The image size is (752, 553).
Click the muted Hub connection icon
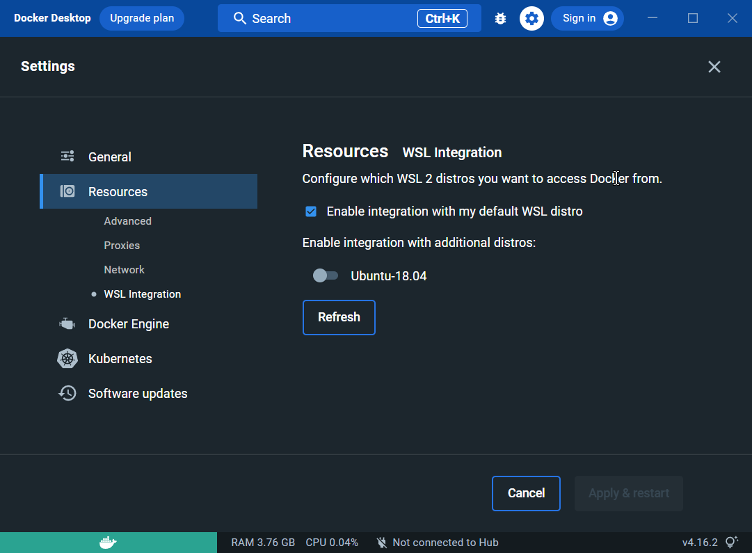click(382, 542)
